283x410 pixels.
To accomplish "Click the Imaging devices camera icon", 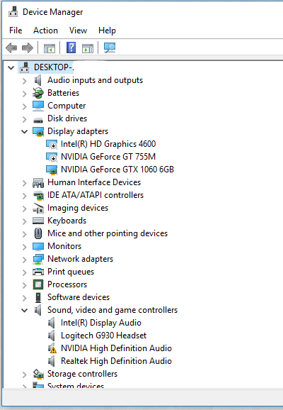I will pyautogui.click(x=38, y=208).
